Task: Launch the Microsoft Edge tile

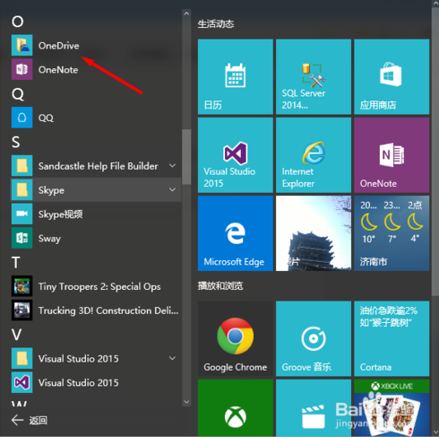Action: [x=236, y=233]
